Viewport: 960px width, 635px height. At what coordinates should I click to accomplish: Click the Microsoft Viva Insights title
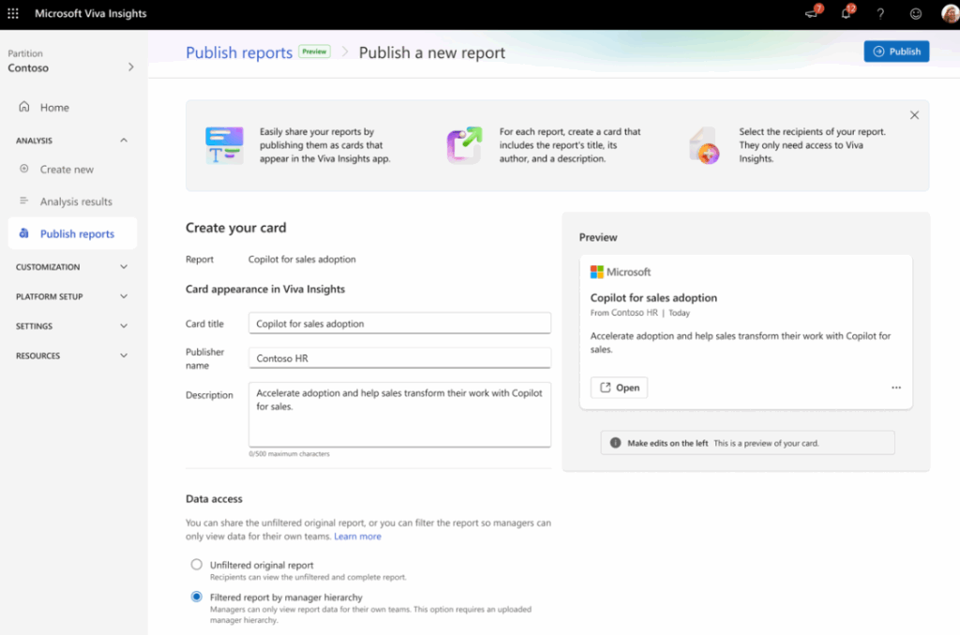(x=91, y=13)
